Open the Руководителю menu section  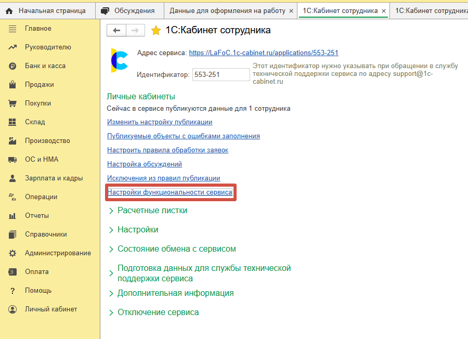(x=48, y=47)
